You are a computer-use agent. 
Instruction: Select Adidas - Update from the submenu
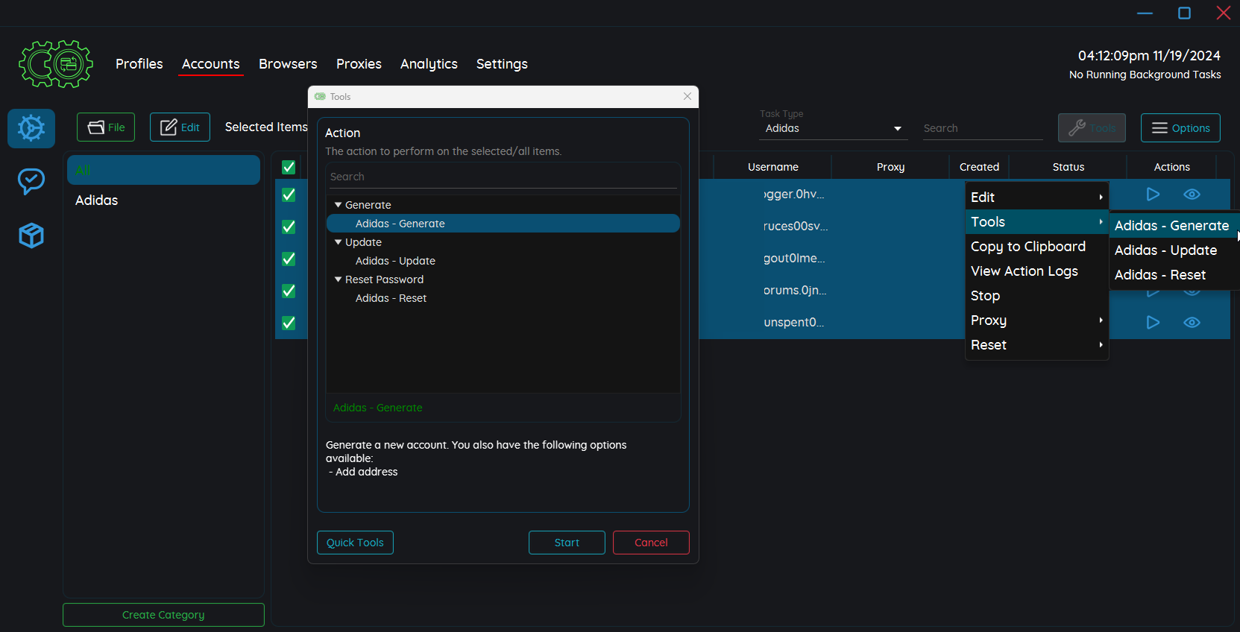pos(1165,250)
